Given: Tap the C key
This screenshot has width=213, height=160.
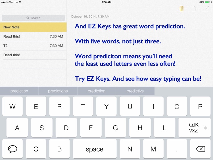Looking at the screenshot, I should click(x=36, y=149).
